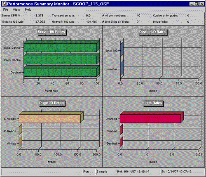Click the Device I/O Rates heading button
The width and height of the screenshot is (206, 177).
click(x=153, y=32)
